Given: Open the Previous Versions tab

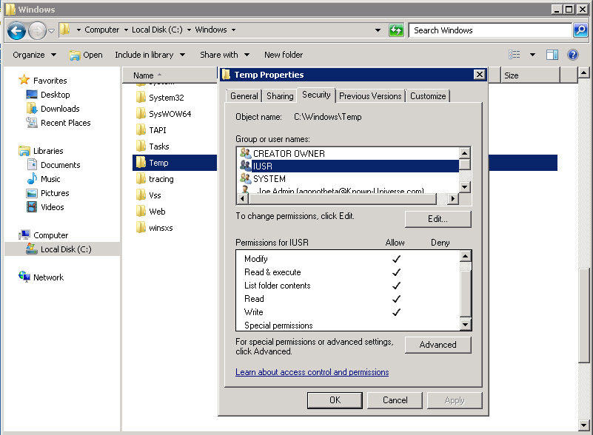Looking at the screenshot, I should tap(370, 96).
